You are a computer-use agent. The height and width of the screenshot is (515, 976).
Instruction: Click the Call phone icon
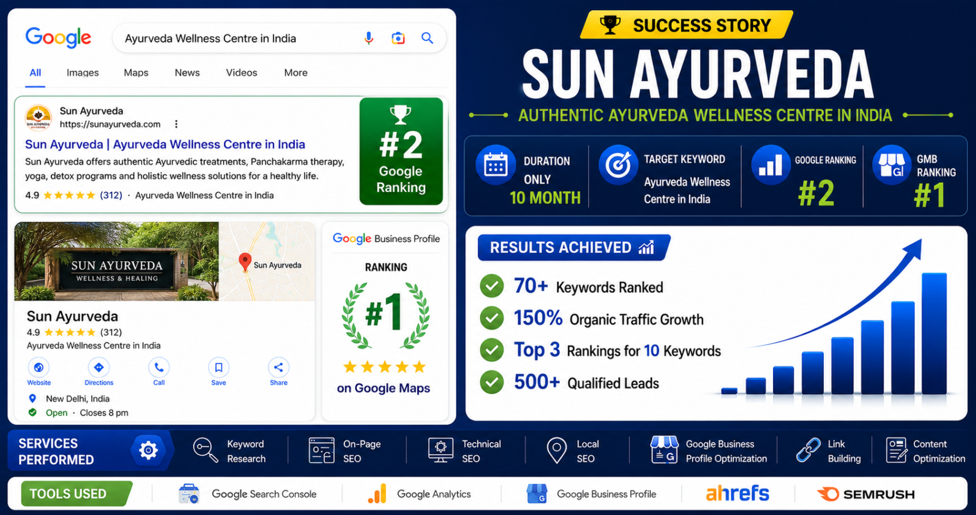(159, 367)
